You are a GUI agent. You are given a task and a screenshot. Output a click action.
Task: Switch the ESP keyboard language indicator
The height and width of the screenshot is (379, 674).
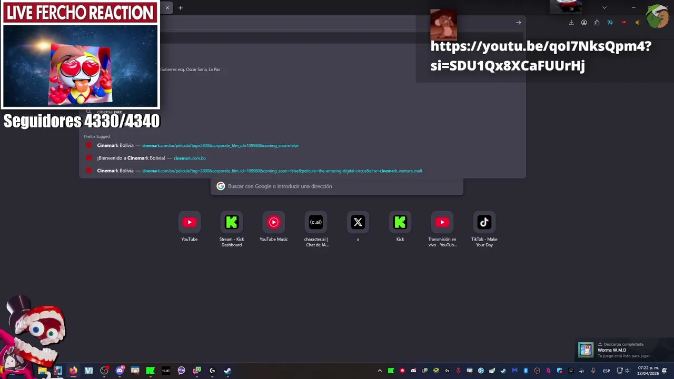point(607,371)
